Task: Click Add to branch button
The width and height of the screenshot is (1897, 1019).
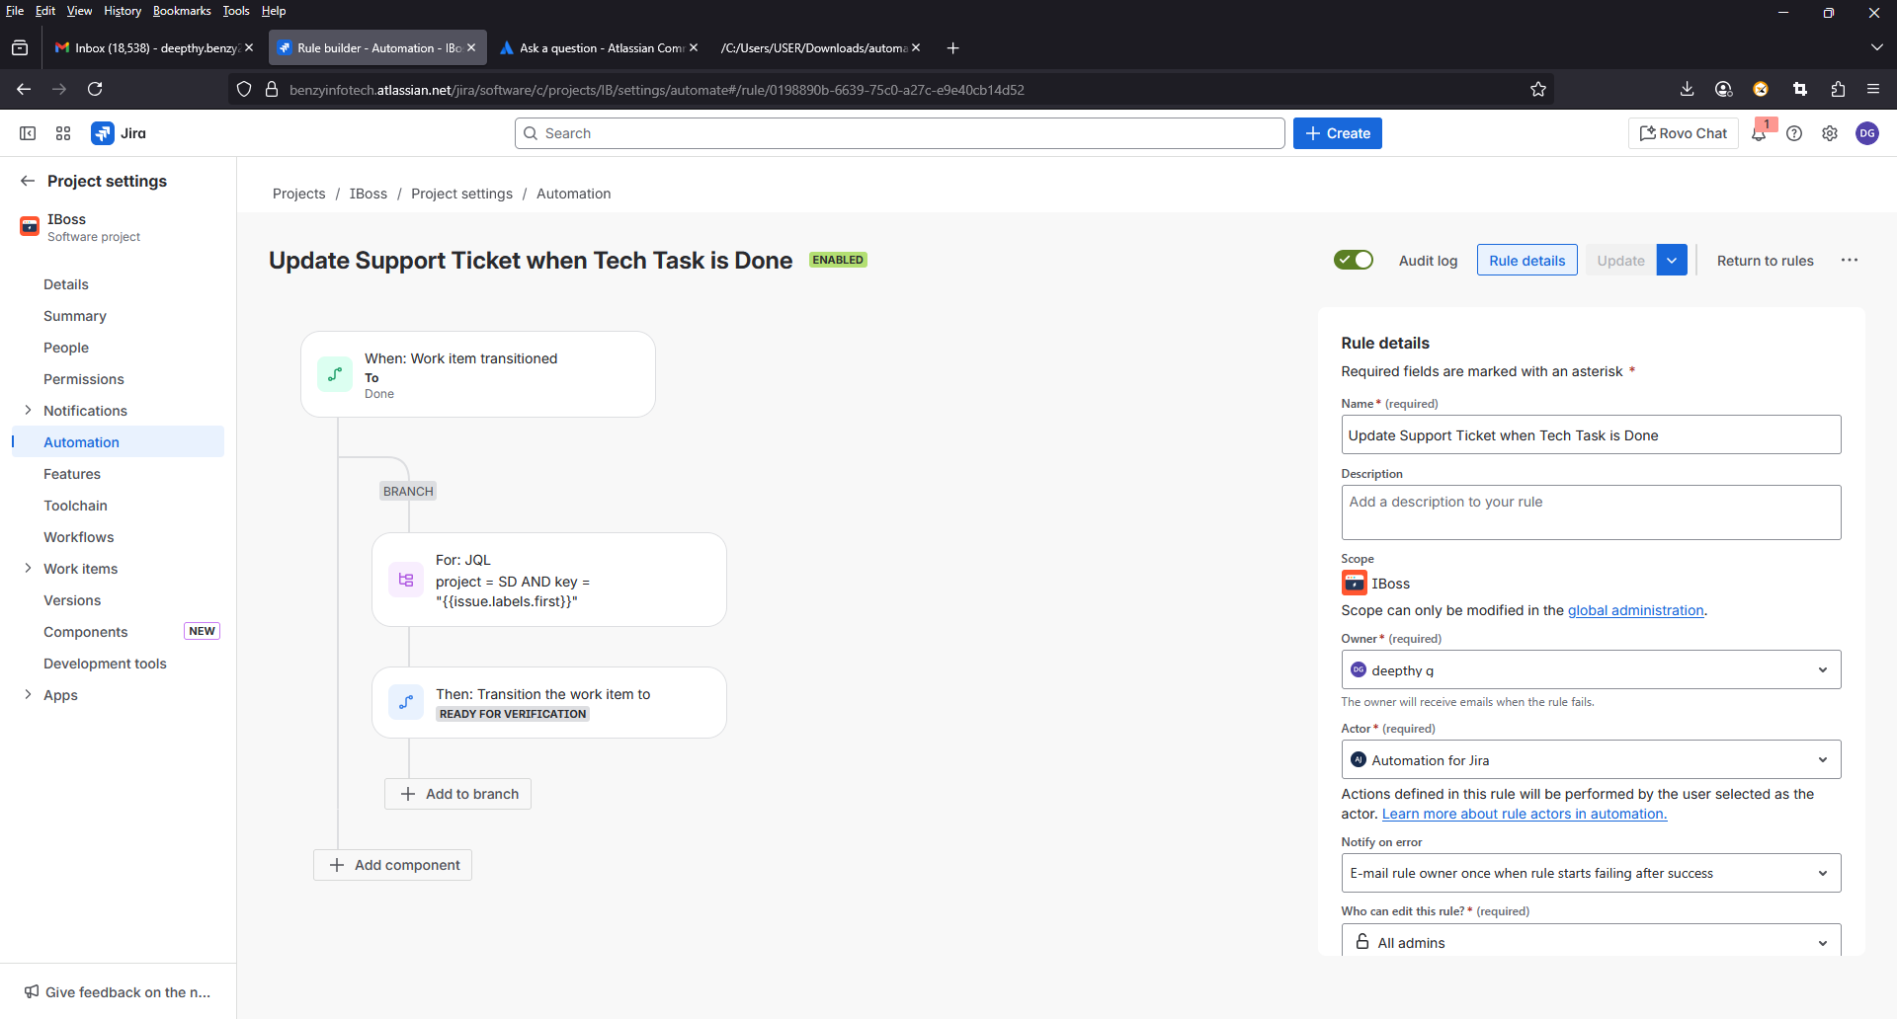Action: pyautogui.click(x=458, y=794)
